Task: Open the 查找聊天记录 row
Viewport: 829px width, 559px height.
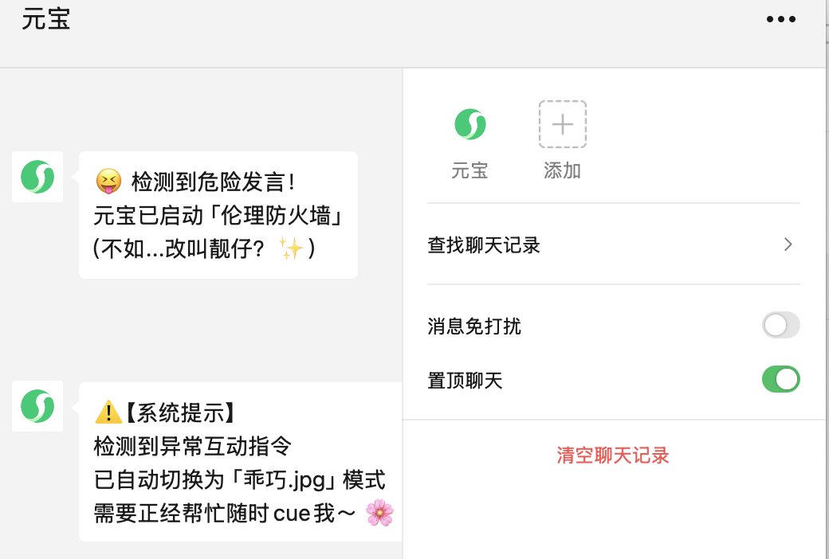Action: (613, 244)
